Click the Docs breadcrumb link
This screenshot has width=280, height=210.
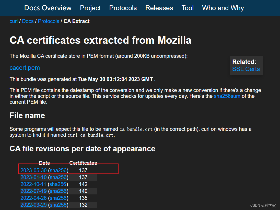(28, 21)
